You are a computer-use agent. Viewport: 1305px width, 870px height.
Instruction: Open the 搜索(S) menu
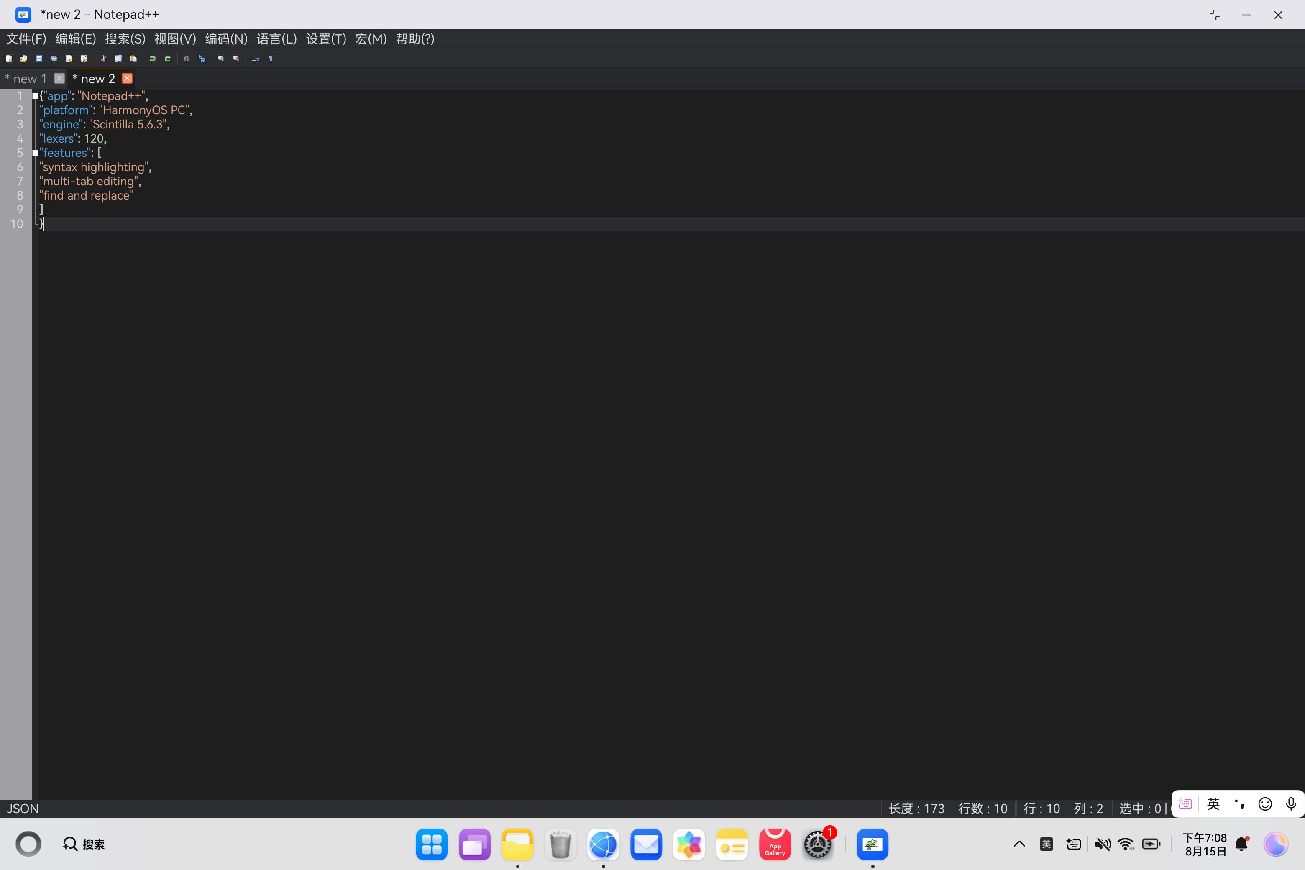(125, 39)
